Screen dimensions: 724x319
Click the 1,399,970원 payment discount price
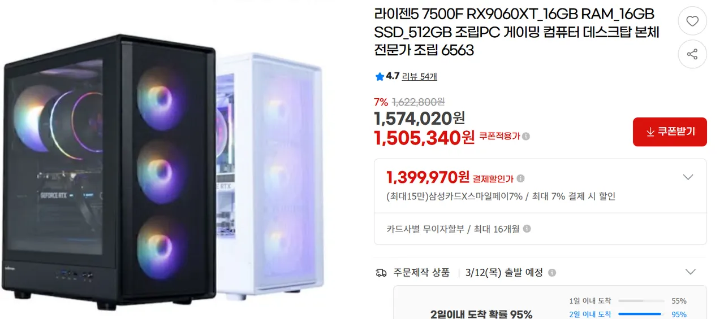coord(428,177)
